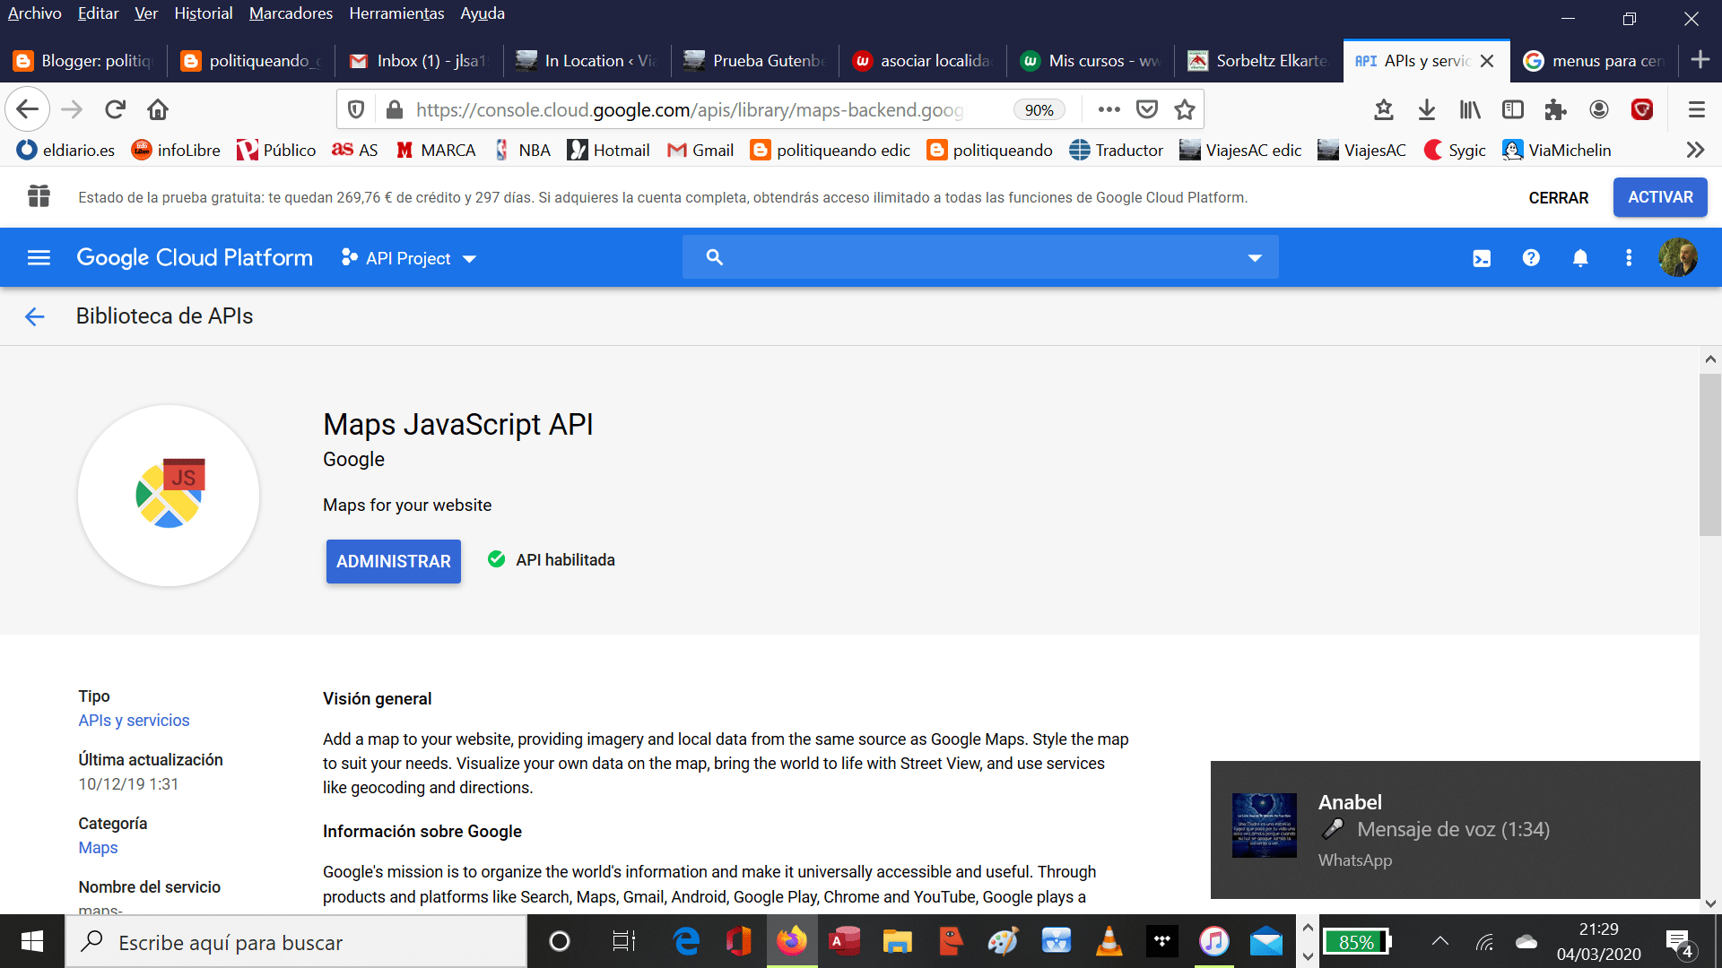
Task: Open the Traductor bookmark
Action: [1116, 151]
